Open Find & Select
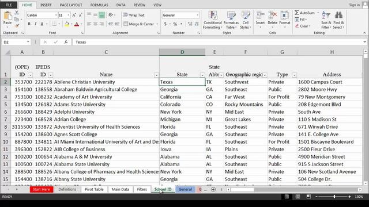The image size is (369, 207). pos(338,20)
